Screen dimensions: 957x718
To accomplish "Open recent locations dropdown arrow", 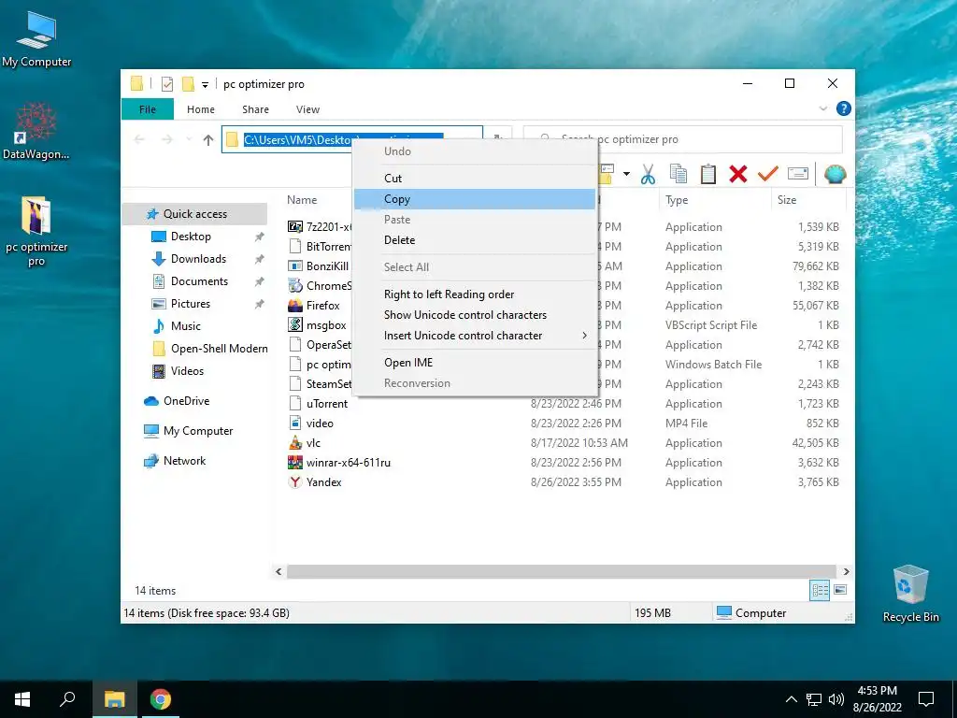I will pos(189,140).
